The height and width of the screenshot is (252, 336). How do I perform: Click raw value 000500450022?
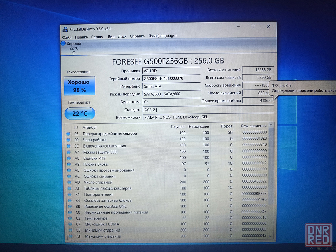(254, 181)
